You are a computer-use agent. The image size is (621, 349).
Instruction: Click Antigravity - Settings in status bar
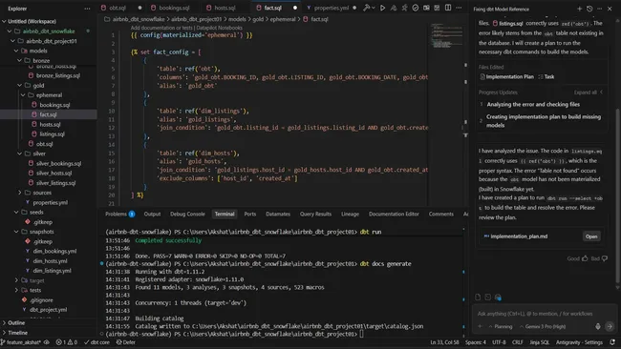(579, 342)
